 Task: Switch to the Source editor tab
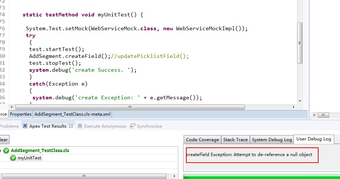point(4,114)
